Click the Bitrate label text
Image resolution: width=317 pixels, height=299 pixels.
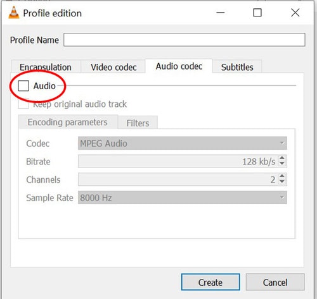pos(38,162)
